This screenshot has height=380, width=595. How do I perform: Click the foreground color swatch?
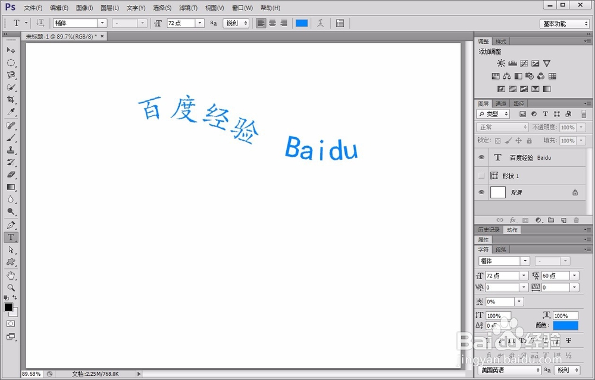(x=8, y=308)
